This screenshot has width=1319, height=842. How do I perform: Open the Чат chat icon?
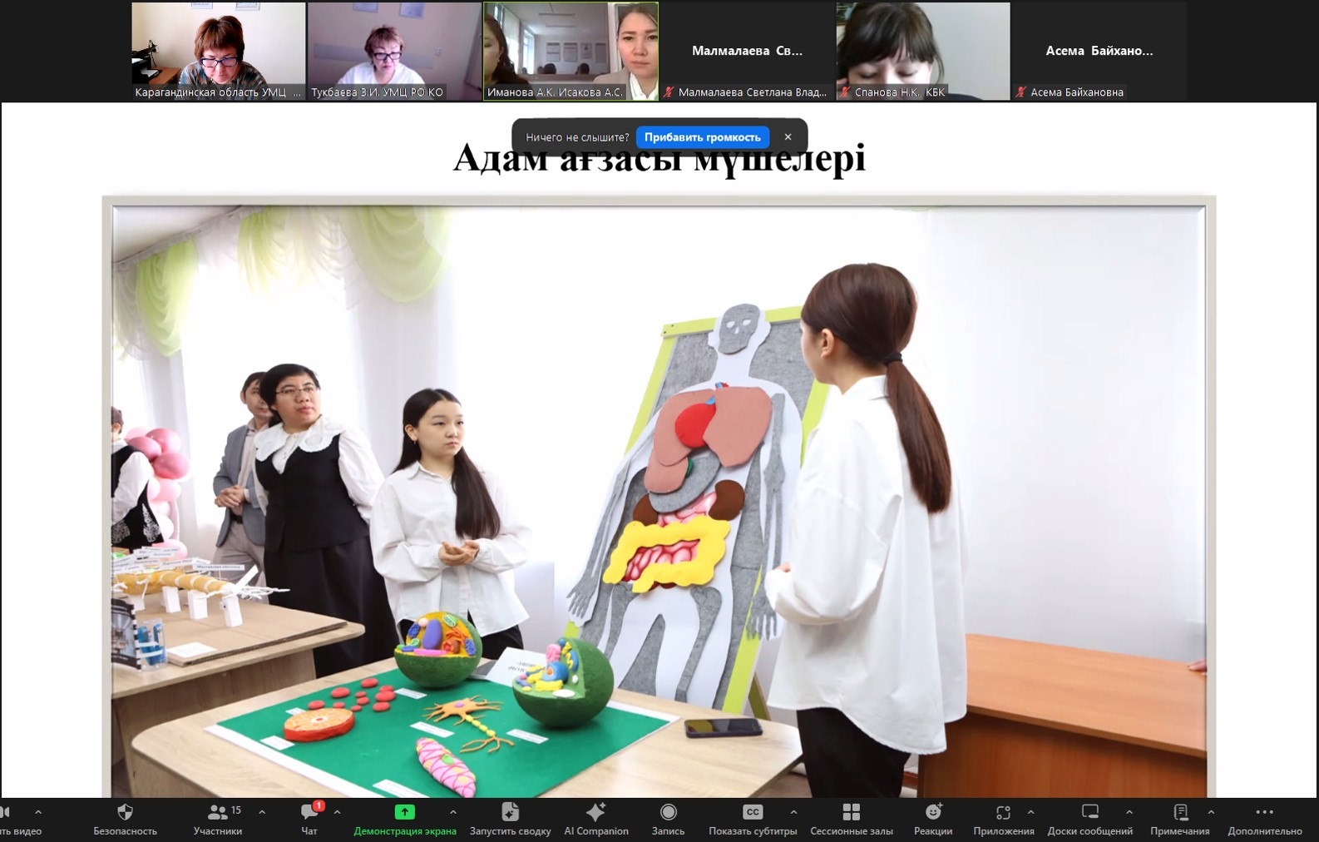coord(309,813)
